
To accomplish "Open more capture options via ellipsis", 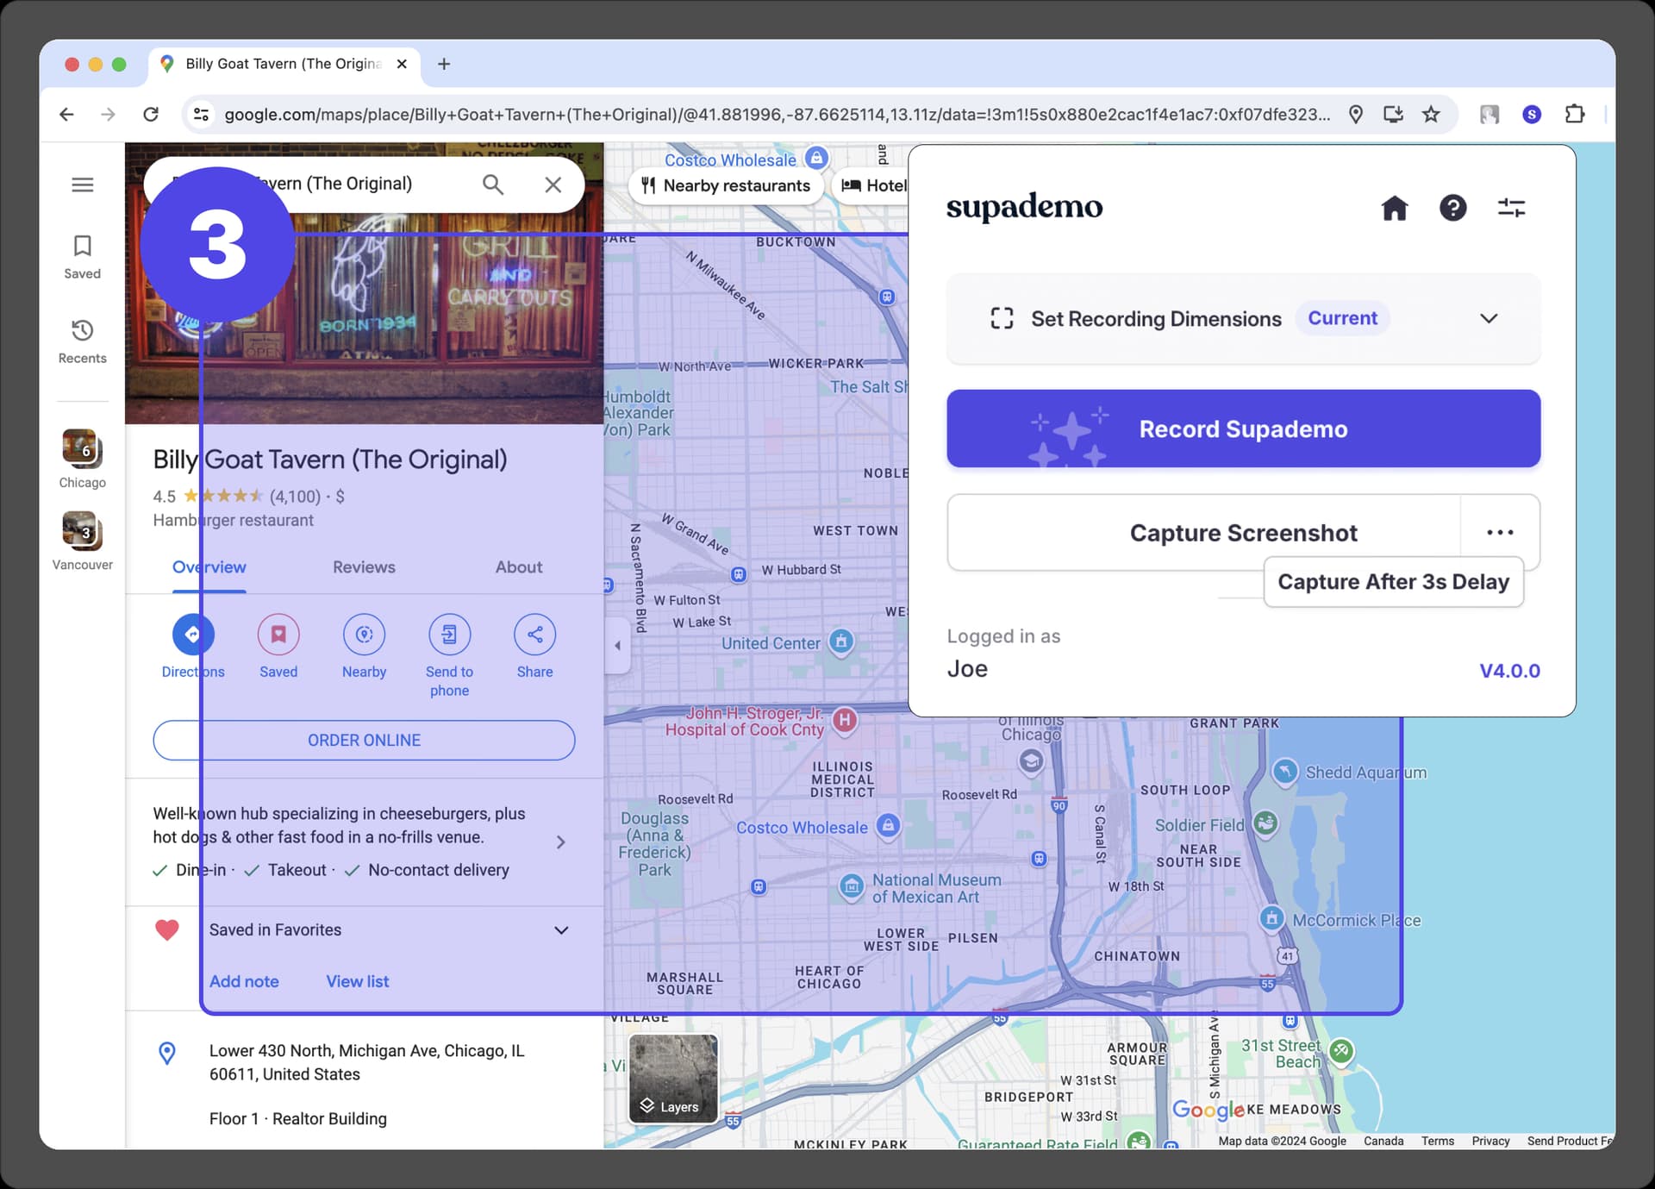I will (x=1500, y=532).
